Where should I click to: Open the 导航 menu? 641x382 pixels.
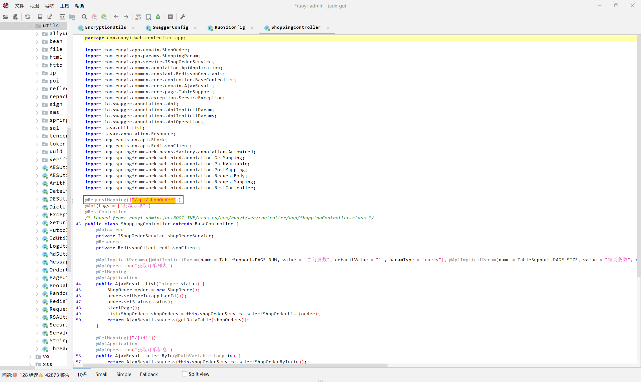pyautogui.click(x=50, y=6)
